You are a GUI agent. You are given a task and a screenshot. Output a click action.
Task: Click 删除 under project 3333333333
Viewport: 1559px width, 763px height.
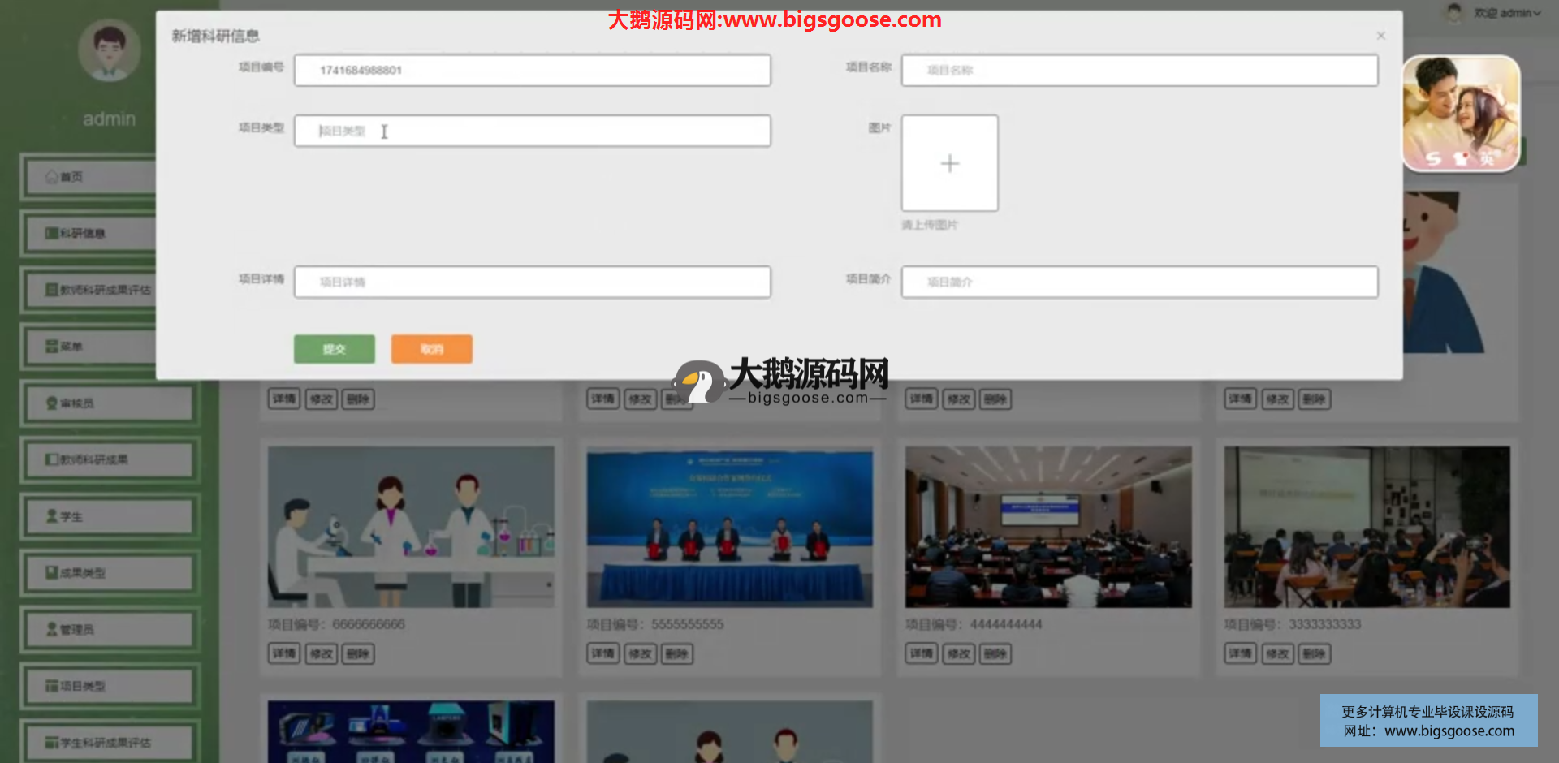point(1314,653)
